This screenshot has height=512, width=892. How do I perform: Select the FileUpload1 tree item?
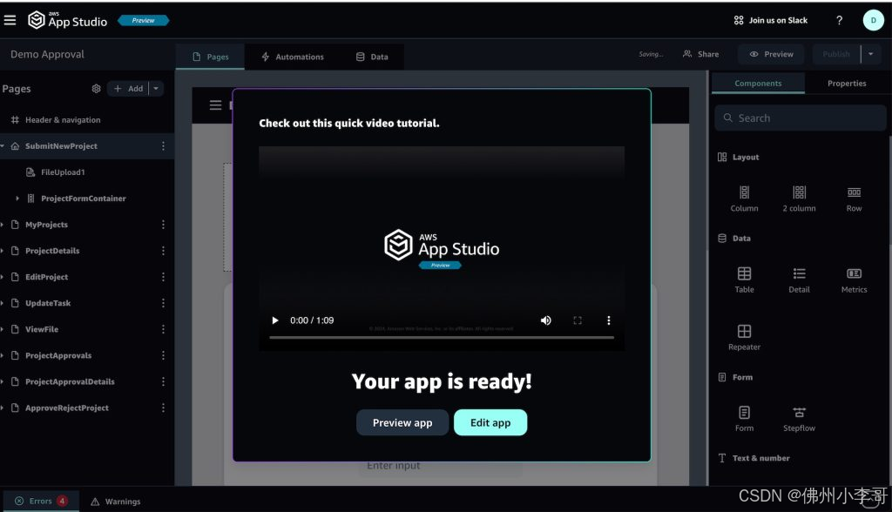coord(63,172)
